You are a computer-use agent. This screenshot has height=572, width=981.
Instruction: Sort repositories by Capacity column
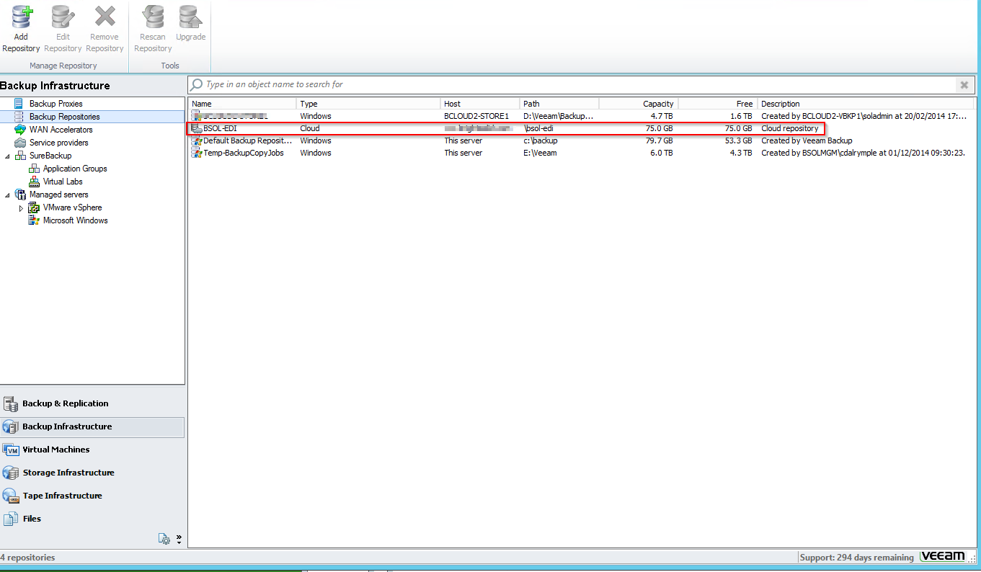pyautogui.click(x=639, y=104)
